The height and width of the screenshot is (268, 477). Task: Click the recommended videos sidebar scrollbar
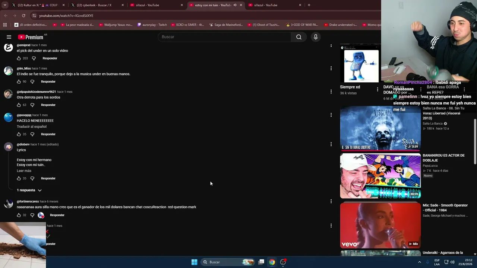point(475,141)
